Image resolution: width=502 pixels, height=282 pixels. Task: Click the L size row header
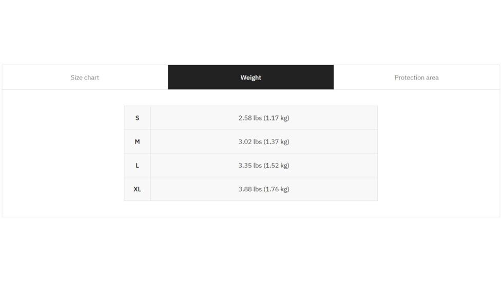point(137,165)
